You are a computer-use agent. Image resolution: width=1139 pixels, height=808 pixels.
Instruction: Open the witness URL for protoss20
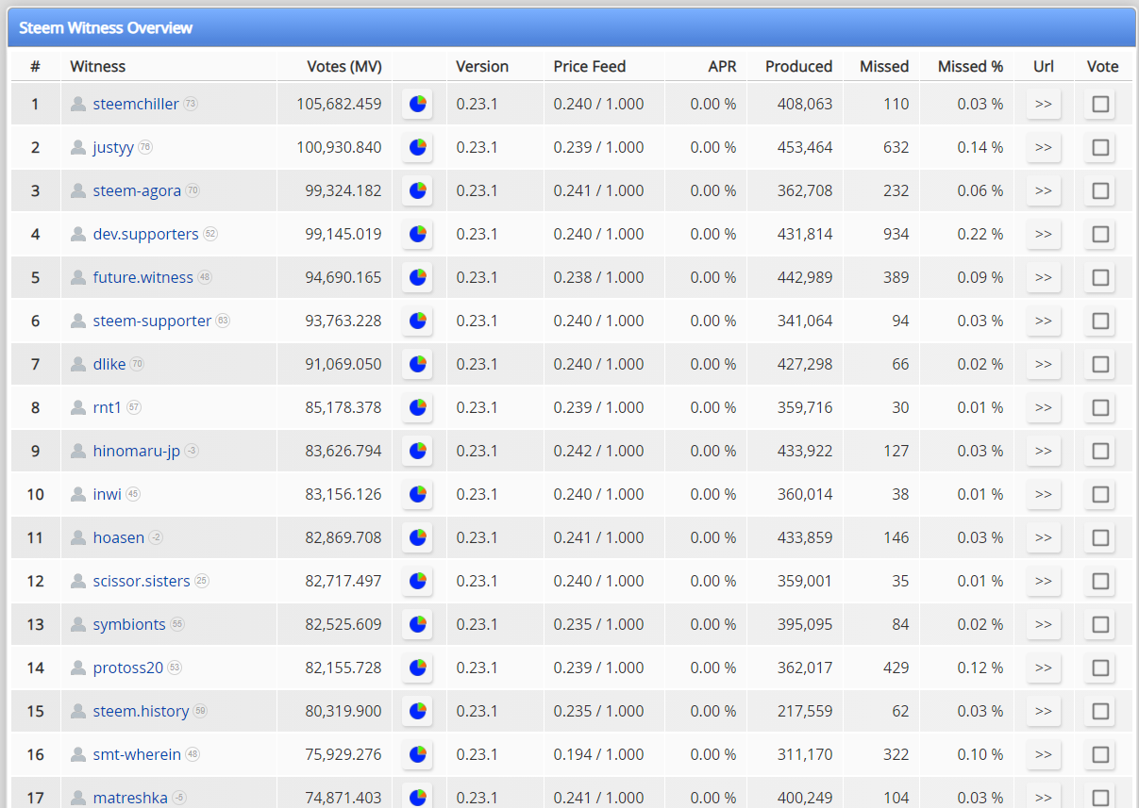tap(1044, 668)
